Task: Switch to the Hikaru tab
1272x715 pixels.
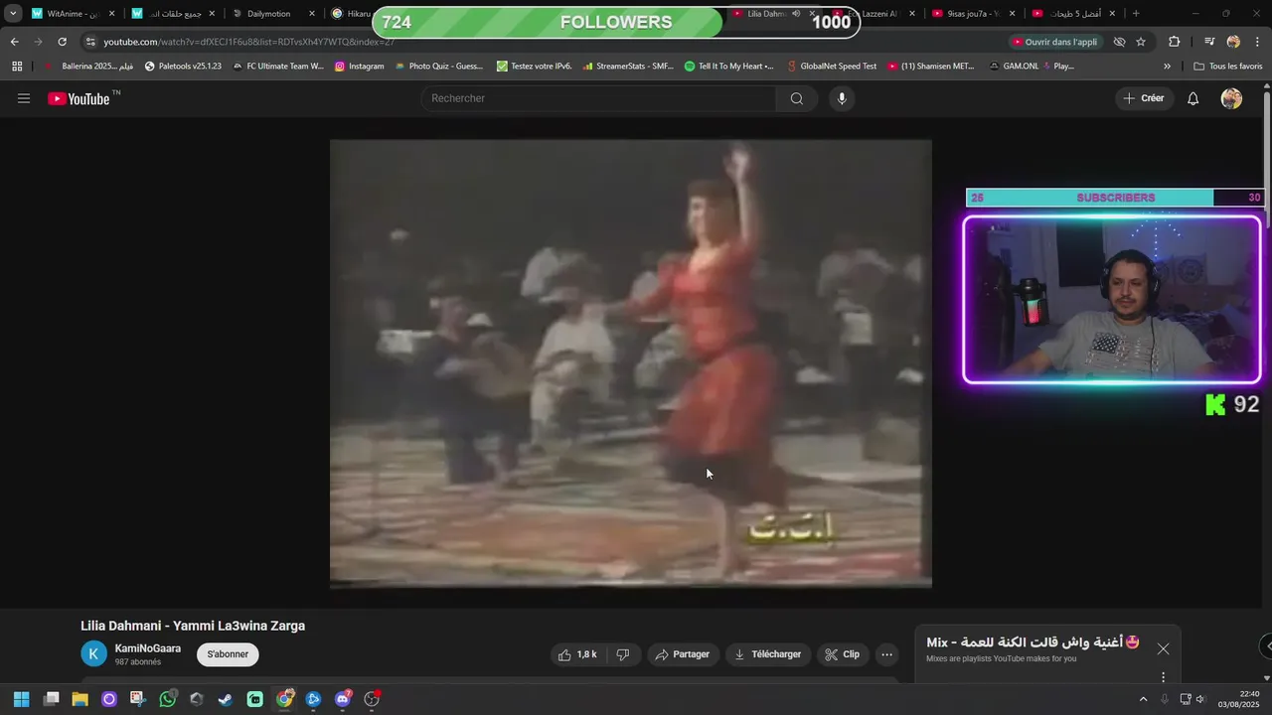Action: point(351,14)
